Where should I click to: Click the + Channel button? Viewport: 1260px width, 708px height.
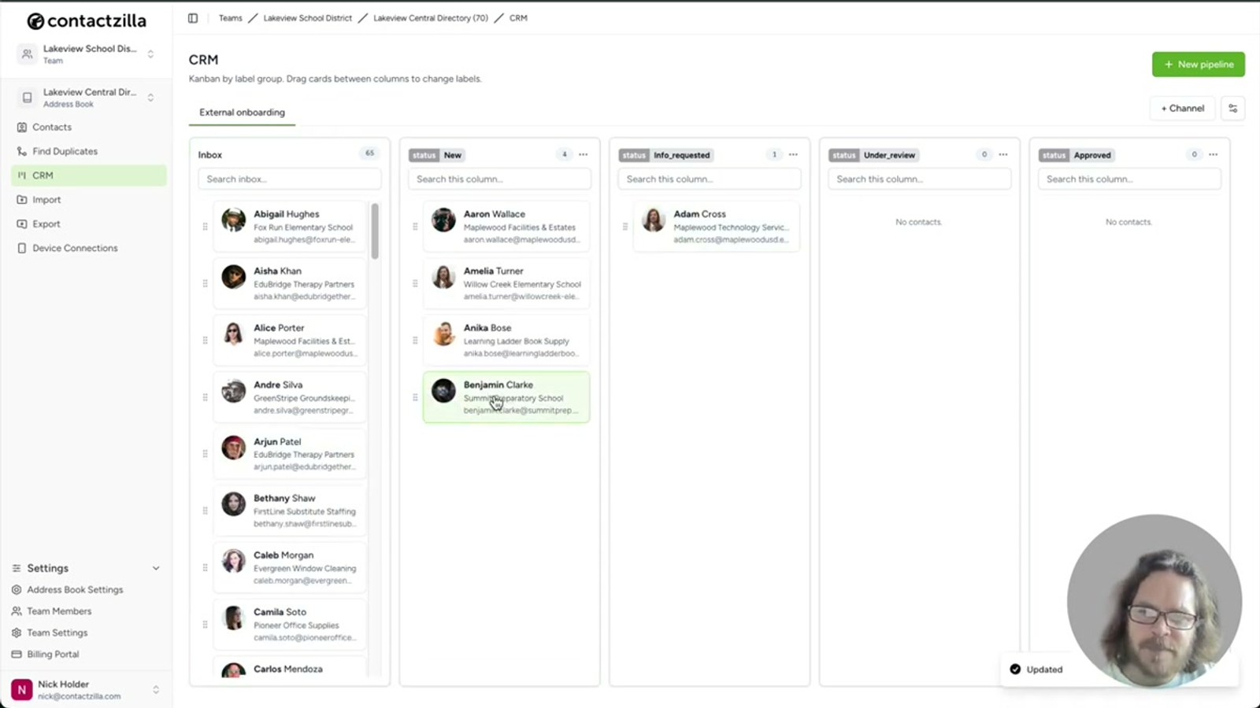click(1183, 109)
